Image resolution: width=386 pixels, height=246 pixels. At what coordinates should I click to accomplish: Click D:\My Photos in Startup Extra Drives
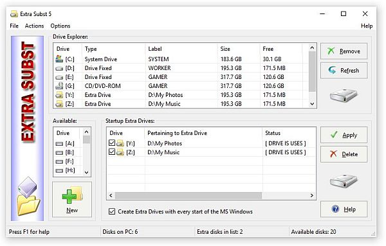(x=165, y=143)
